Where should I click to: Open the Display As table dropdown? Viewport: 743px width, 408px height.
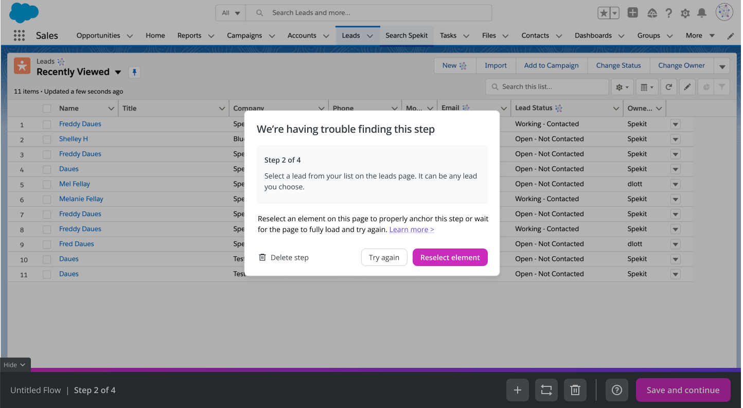tap(647, 87)
